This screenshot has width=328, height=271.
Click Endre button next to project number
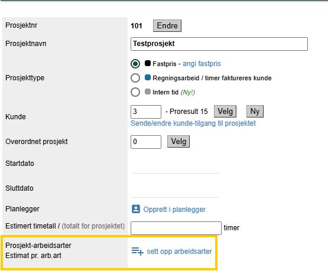pyautogui.click(x=167, y=26)
